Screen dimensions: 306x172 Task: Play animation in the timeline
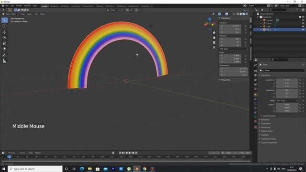pyautogui.click(x=130, y=153)
